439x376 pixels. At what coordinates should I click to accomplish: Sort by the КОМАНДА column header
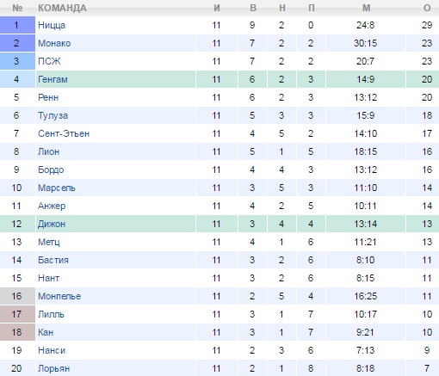62,8
